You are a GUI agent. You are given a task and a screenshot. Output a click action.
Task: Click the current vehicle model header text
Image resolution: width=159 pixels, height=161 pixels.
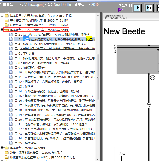(49, 5)
